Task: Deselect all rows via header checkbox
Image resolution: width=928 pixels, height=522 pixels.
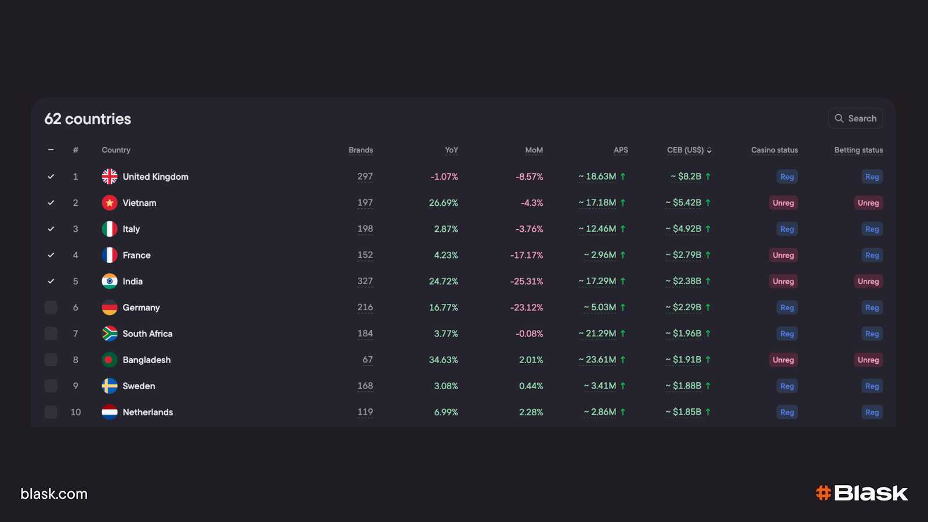Action: 51,150
